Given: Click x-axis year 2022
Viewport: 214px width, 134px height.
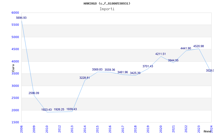Looking at the screenshot, I should coord(186,129).
